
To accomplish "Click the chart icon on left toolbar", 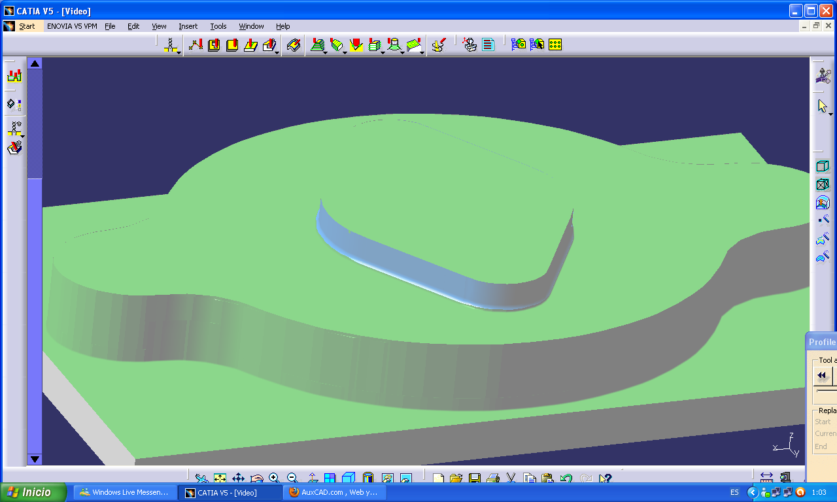I will pos(14,75).
